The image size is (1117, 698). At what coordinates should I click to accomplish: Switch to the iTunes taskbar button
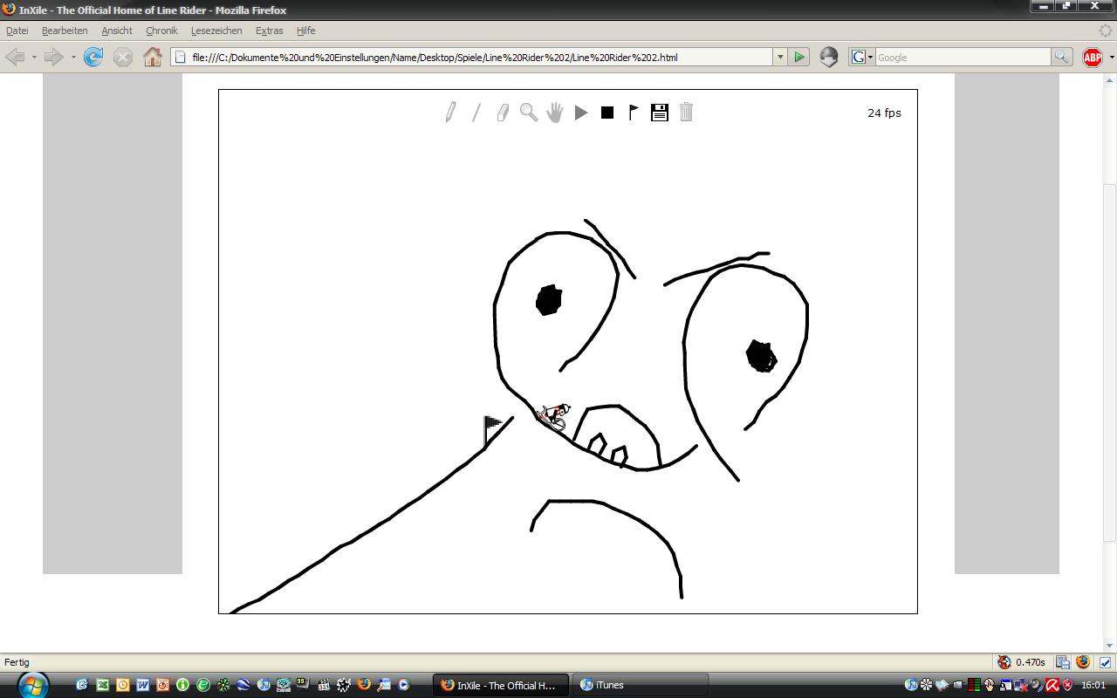(x=641, y=685)
